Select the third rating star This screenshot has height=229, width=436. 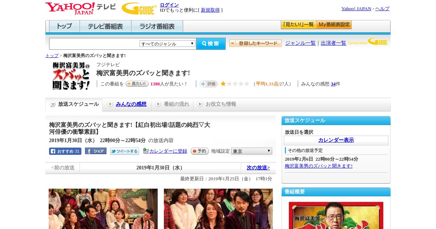click(x=235, y=84)
